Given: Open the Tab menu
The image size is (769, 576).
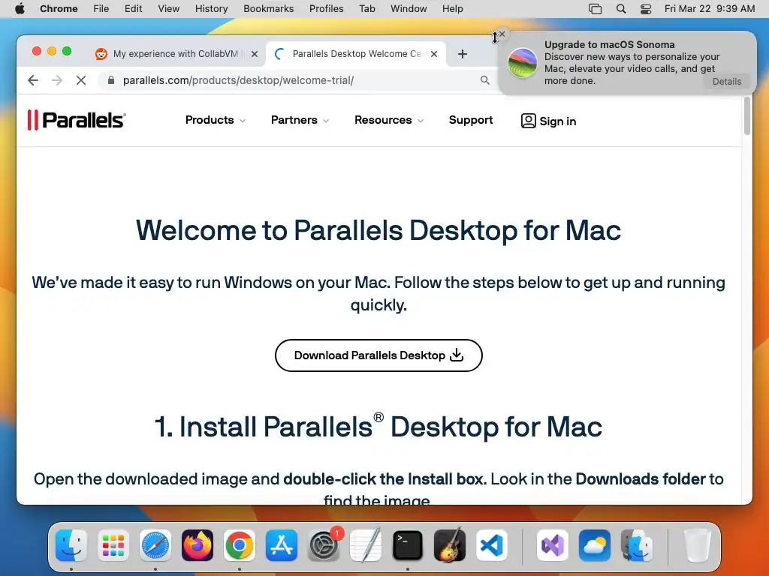Looking at the screenshot, I should (x=366, y=9).
